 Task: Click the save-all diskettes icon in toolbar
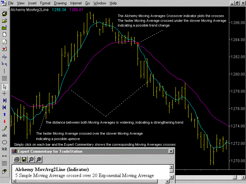coord(4,14)
